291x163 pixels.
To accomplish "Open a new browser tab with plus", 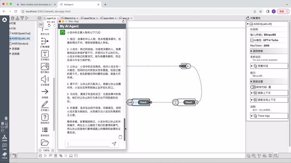I will (x=105, y=5).
